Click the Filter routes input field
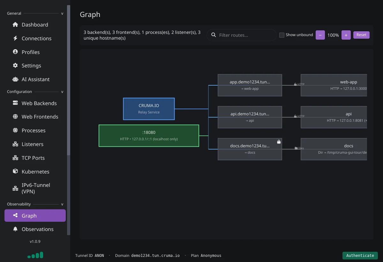This screenshot has width=383, height=262. point(242,35)
